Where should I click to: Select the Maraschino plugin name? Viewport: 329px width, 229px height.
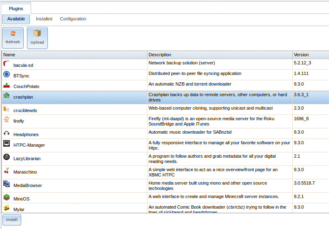(x=25, y=172)
